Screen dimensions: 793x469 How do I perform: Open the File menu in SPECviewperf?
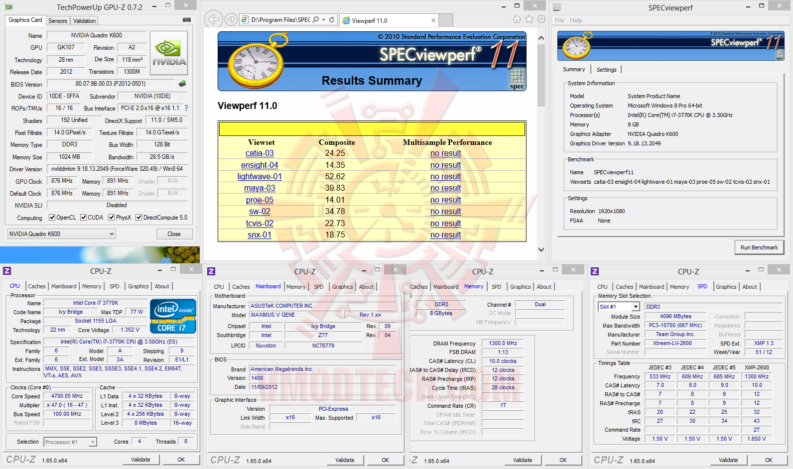pos(559,20)
